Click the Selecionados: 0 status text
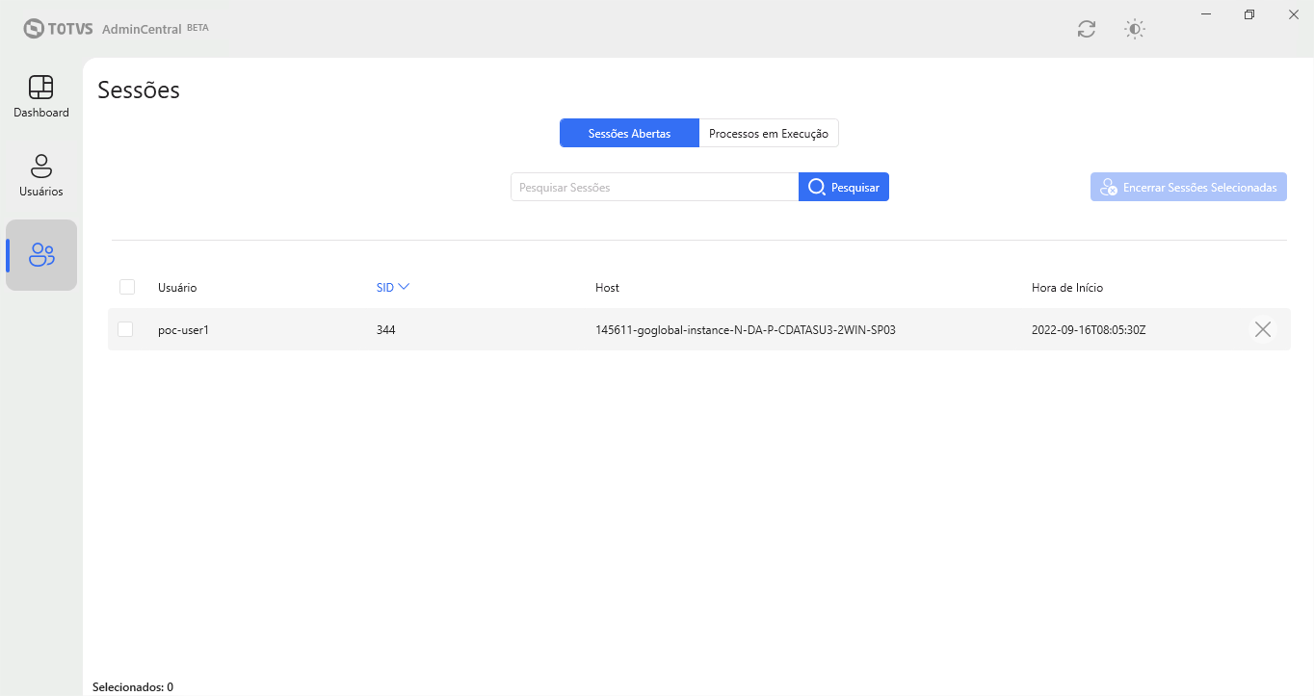The height and width of the screenshot is (696, 1314). [133, 687]
